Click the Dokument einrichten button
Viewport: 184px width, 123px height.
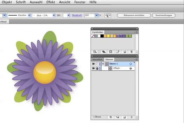[134, 15]
